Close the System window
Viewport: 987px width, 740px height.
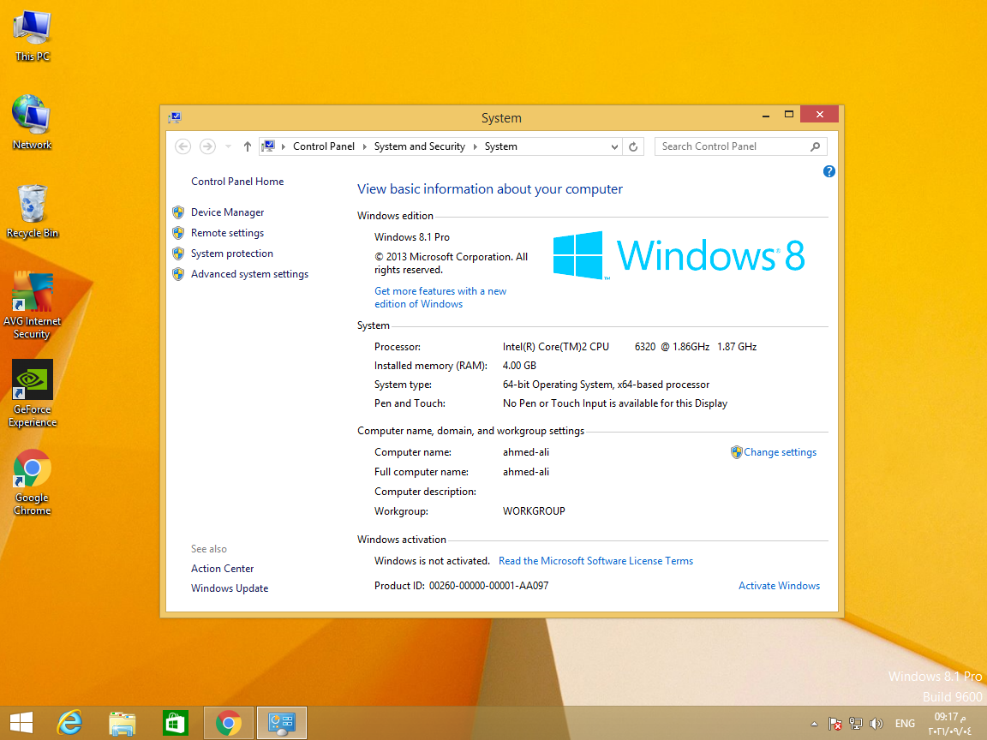pyautogui.click(x=820, y=114)
